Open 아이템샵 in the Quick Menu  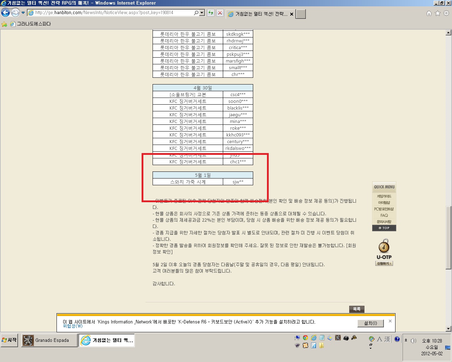[384, 203]
